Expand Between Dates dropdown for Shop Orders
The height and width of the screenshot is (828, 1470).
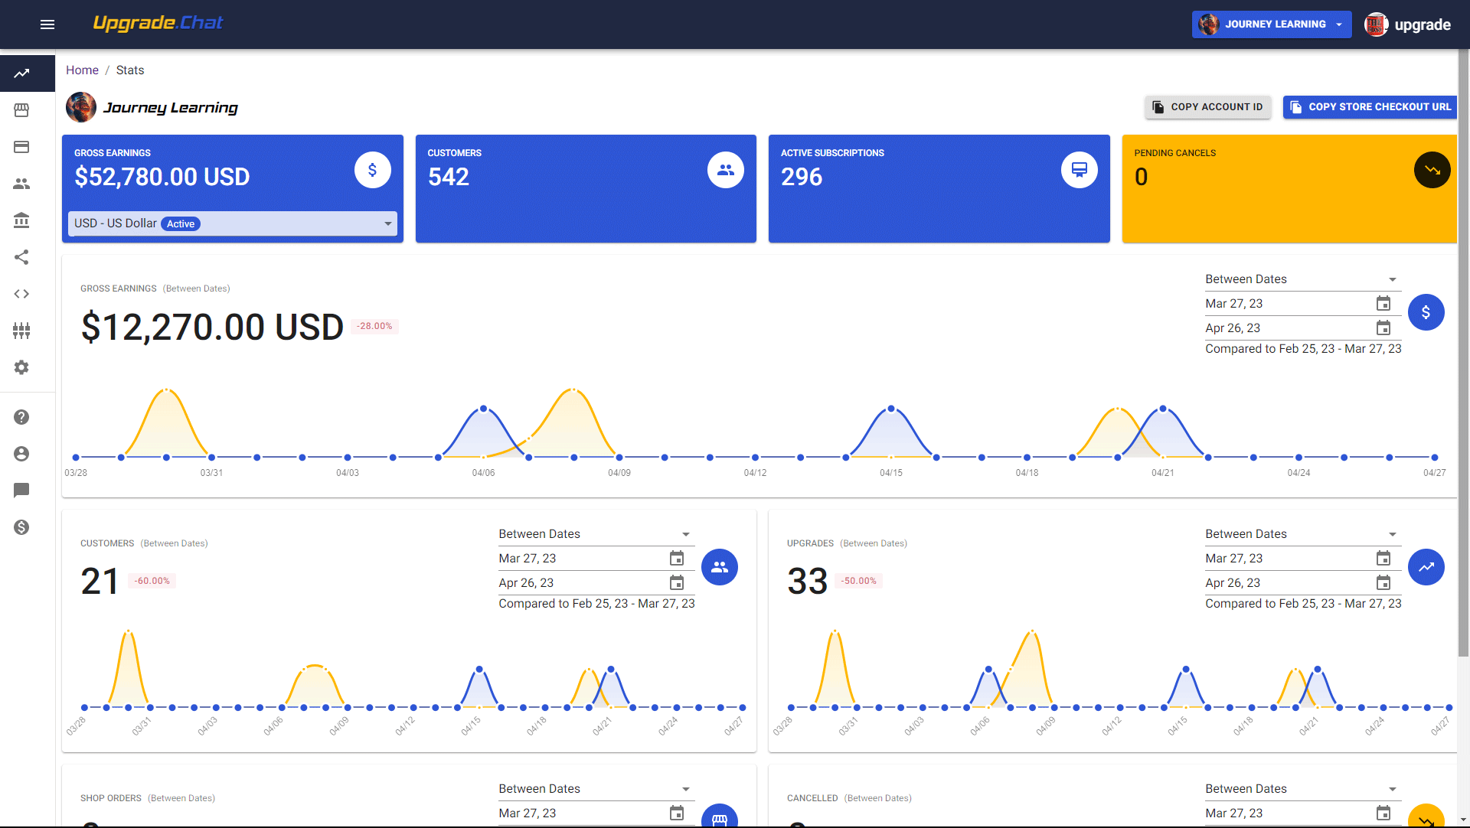pyautogui.click(x=596, y=789)
